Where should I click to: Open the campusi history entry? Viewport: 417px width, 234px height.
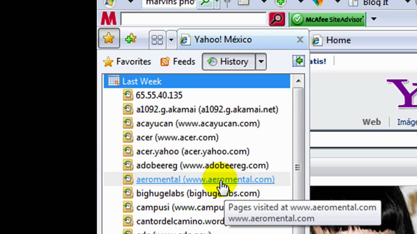(x=180, y=207)
